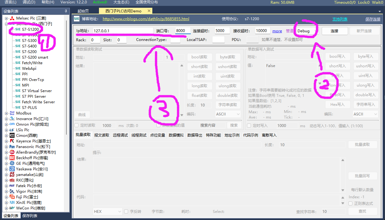Image resolution: width=385 pixels, height=220 pixels.
Task: Toggle checkbox left of 搜索内容 field
Action: coord(158,125)
